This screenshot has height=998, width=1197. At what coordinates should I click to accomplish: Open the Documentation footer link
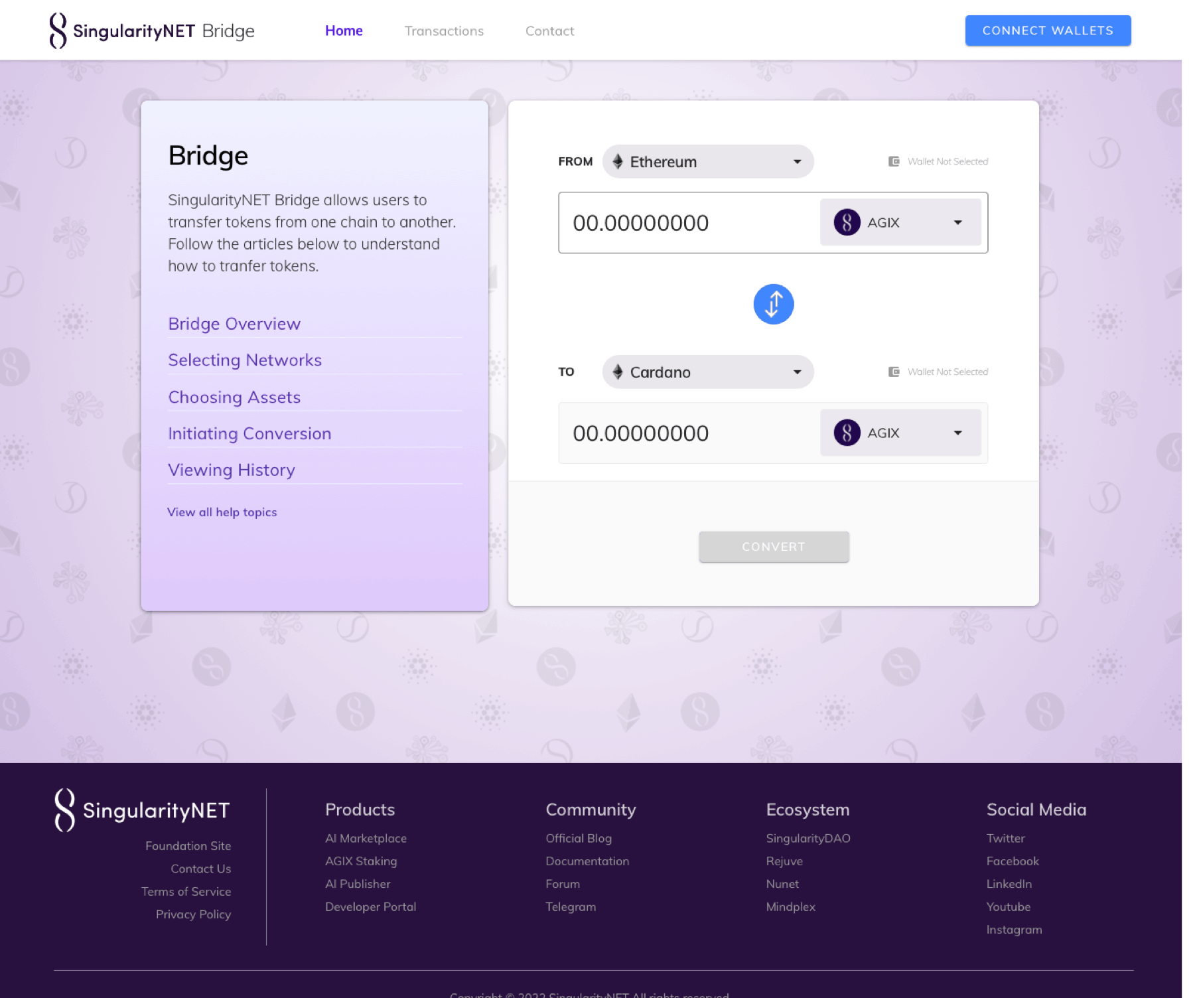pyautogui.click(x=587, y=861)
